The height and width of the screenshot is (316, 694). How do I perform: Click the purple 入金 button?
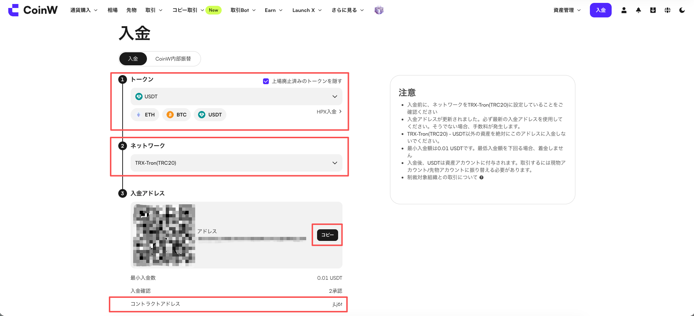pyautogui.click(x=601, y=10)
